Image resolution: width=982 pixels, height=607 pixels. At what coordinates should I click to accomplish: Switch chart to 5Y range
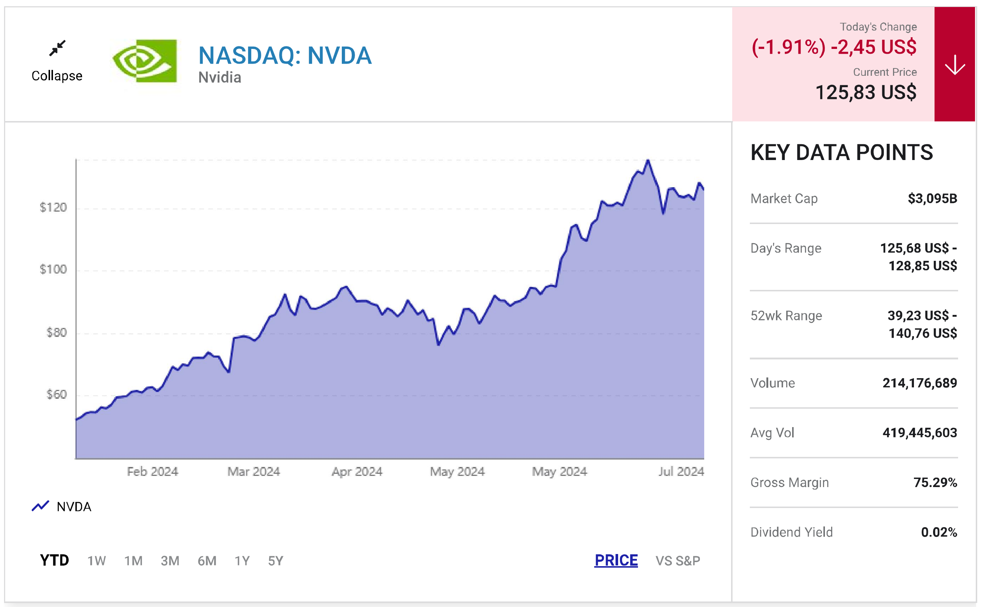276,561
